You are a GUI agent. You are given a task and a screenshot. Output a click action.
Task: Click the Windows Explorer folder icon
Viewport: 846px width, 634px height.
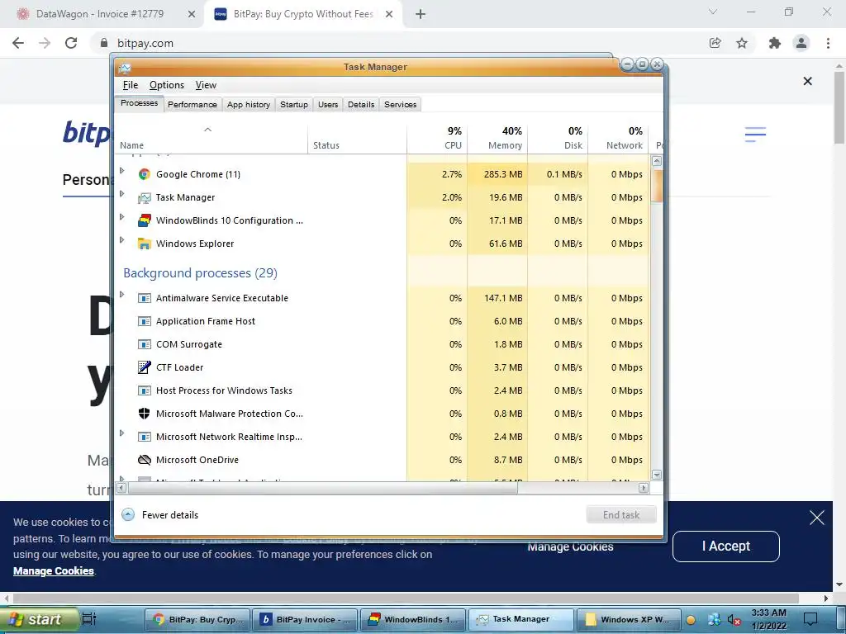coord(144,244)
